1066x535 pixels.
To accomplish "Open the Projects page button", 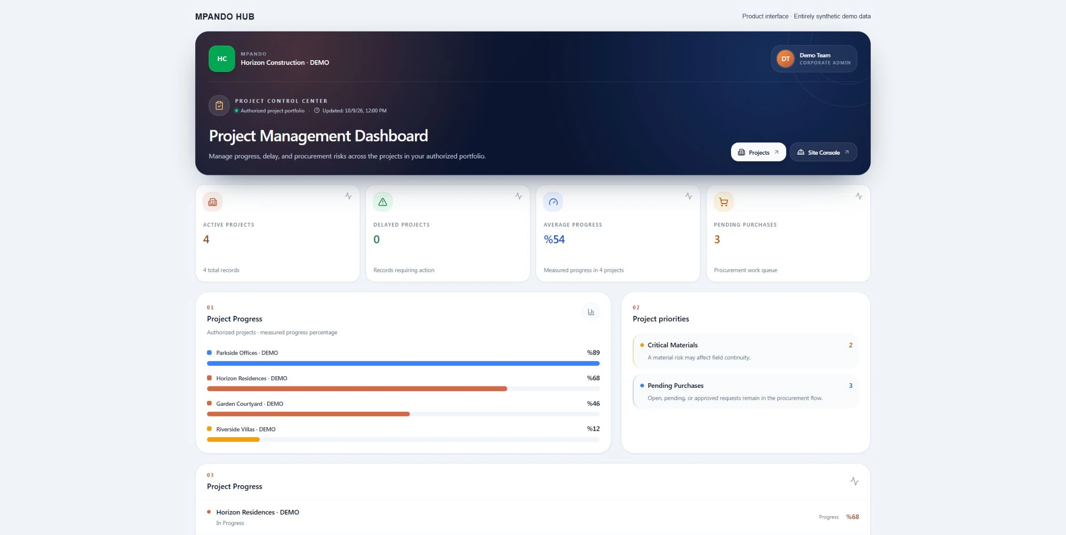I will [758, 152].
